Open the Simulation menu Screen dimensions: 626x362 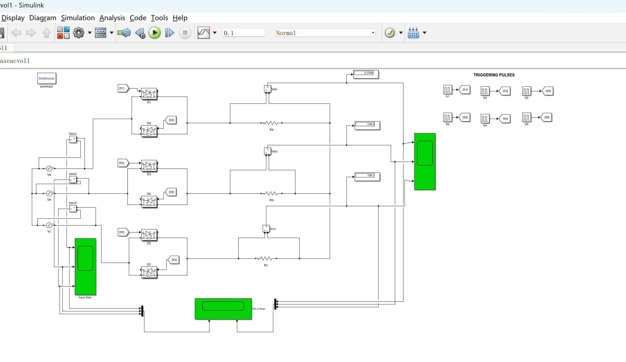point(78,18)
